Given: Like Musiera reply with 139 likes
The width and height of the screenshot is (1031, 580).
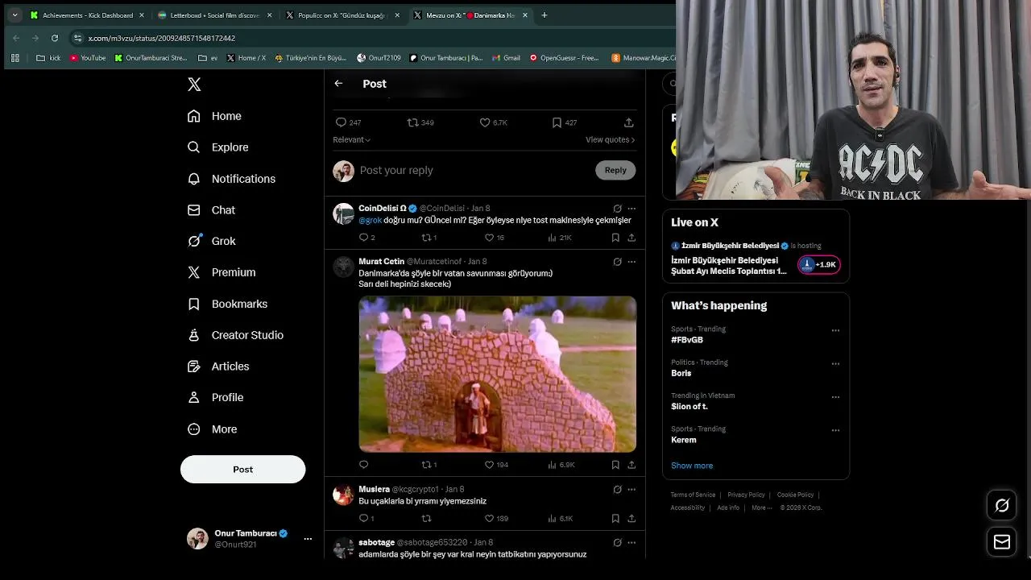Looking at the screenshot, I should pos(489,519).
